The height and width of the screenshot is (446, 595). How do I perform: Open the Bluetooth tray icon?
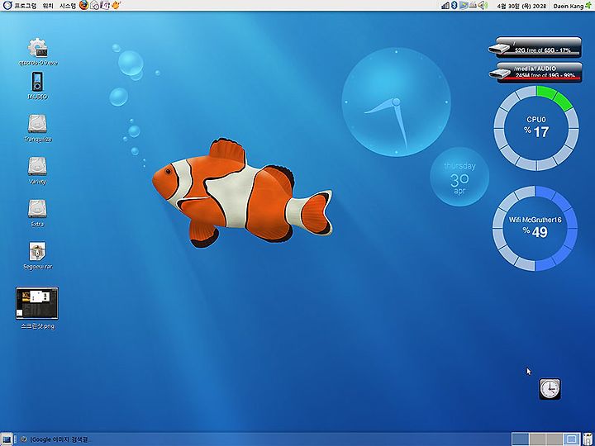[x=455, y=5]
